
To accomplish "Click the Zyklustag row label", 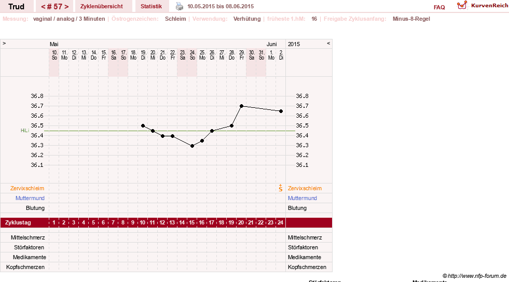I will pyautogui.click(x=18, y=223).
